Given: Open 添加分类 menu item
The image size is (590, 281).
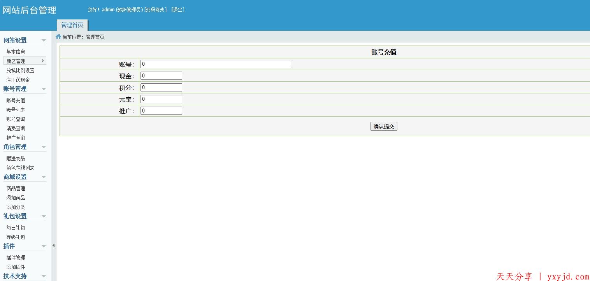Looking at the screenshot, I should [16, 207].
